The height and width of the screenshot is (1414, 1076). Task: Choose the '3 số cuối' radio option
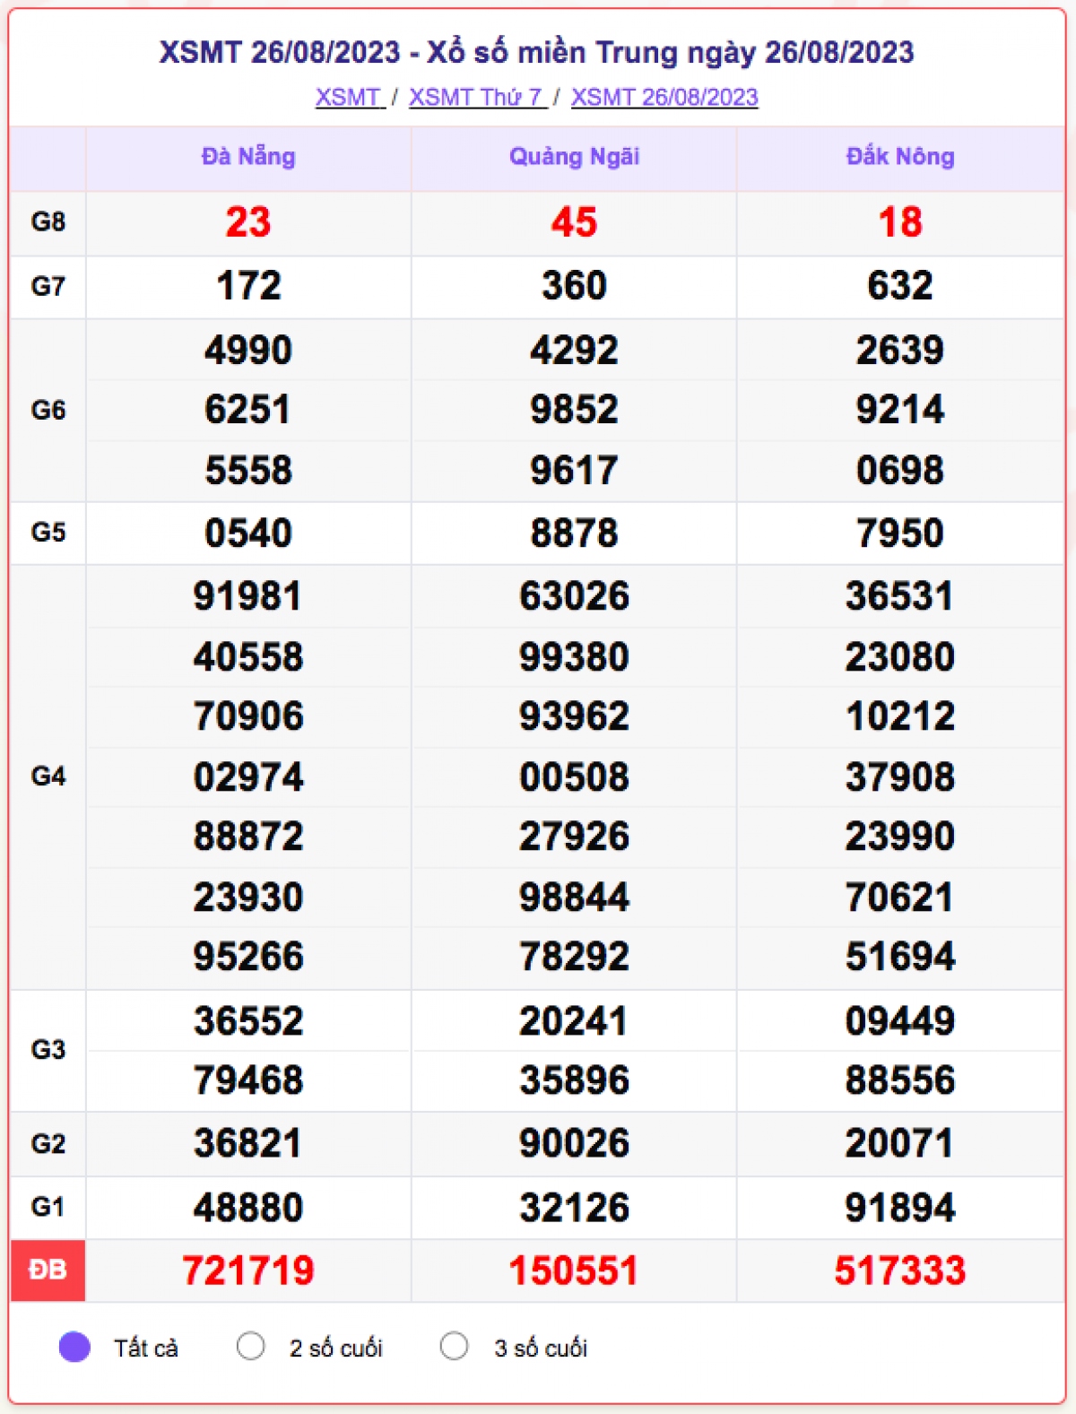pyautogui.click(x=454, y=1347)
